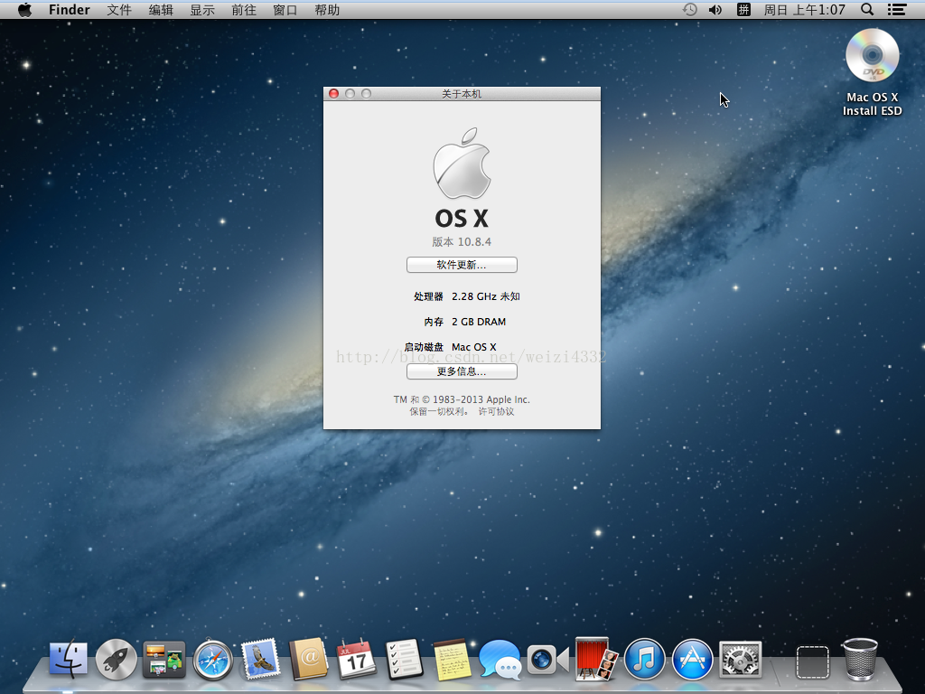Click the 保留一切权利。 text
This screenshot has height=694, width=925.
440,411
